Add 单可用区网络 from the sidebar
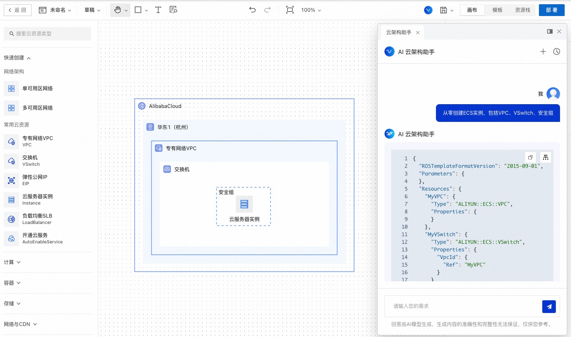 tap(29, 89)
